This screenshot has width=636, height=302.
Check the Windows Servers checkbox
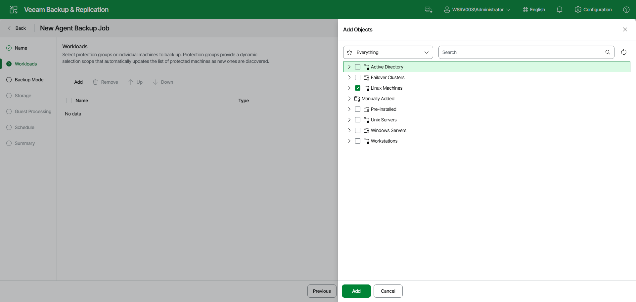358,130
